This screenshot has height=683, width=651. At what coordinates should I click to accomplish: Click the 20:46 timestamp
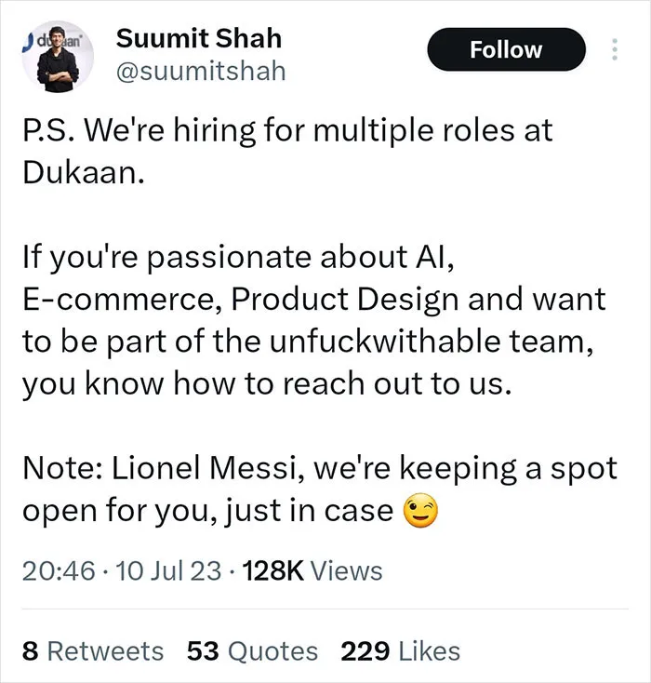coord(59,570)
